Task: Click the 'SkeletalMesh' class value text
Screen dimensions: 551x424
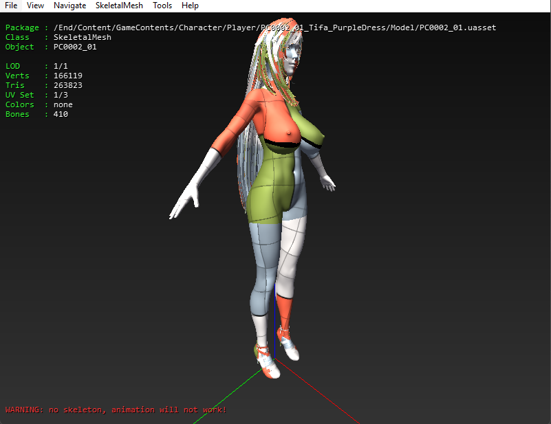Action: pos(83,37)
